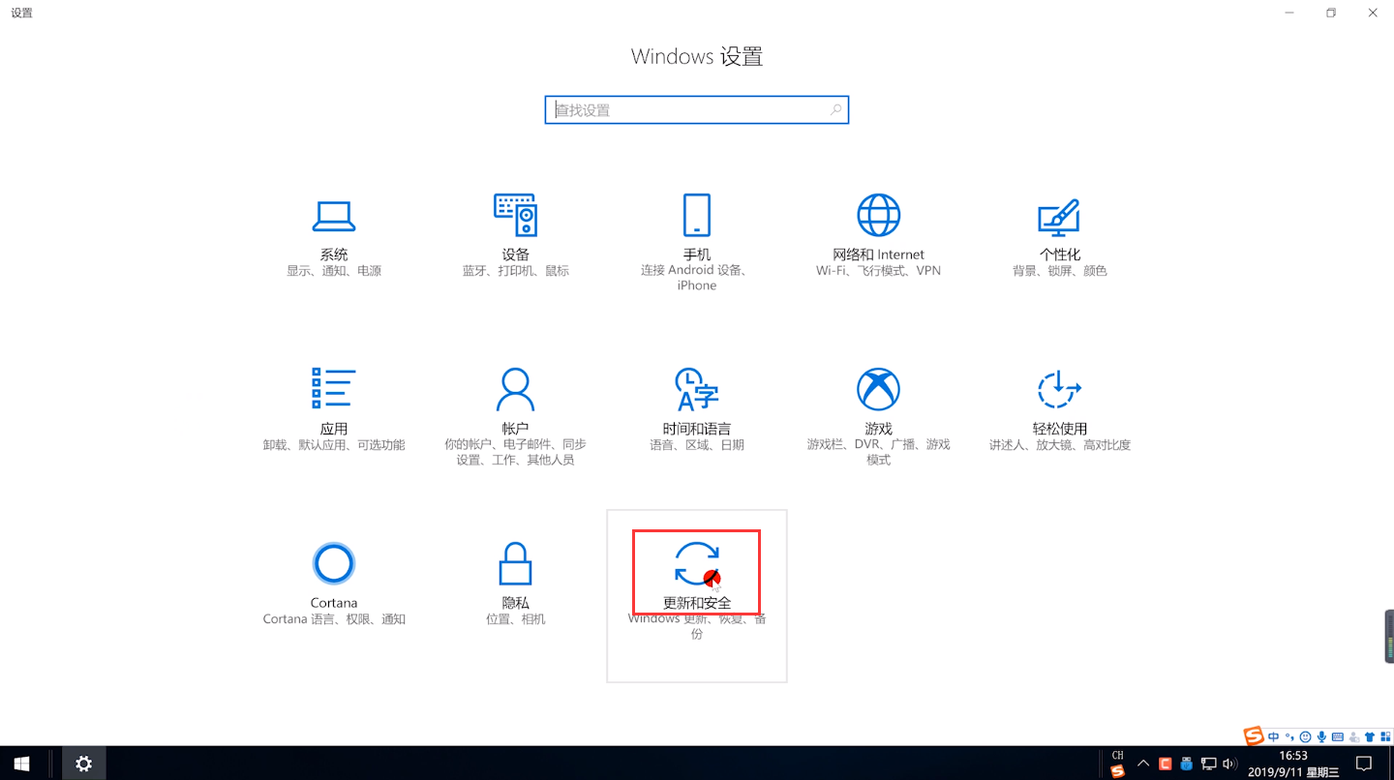This screenshot has height=780, width=1394.
Task: Open the IME toolbox grid icon
Action: [1385, 736]
